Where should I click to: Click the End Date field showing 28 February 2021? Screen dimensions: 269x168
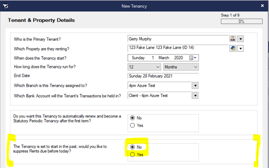[163, 76]
